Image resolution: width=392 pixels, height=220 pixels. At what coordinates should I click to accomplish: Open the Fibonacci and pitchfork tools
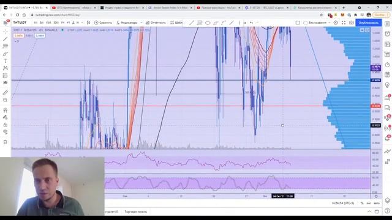[6, 46]
